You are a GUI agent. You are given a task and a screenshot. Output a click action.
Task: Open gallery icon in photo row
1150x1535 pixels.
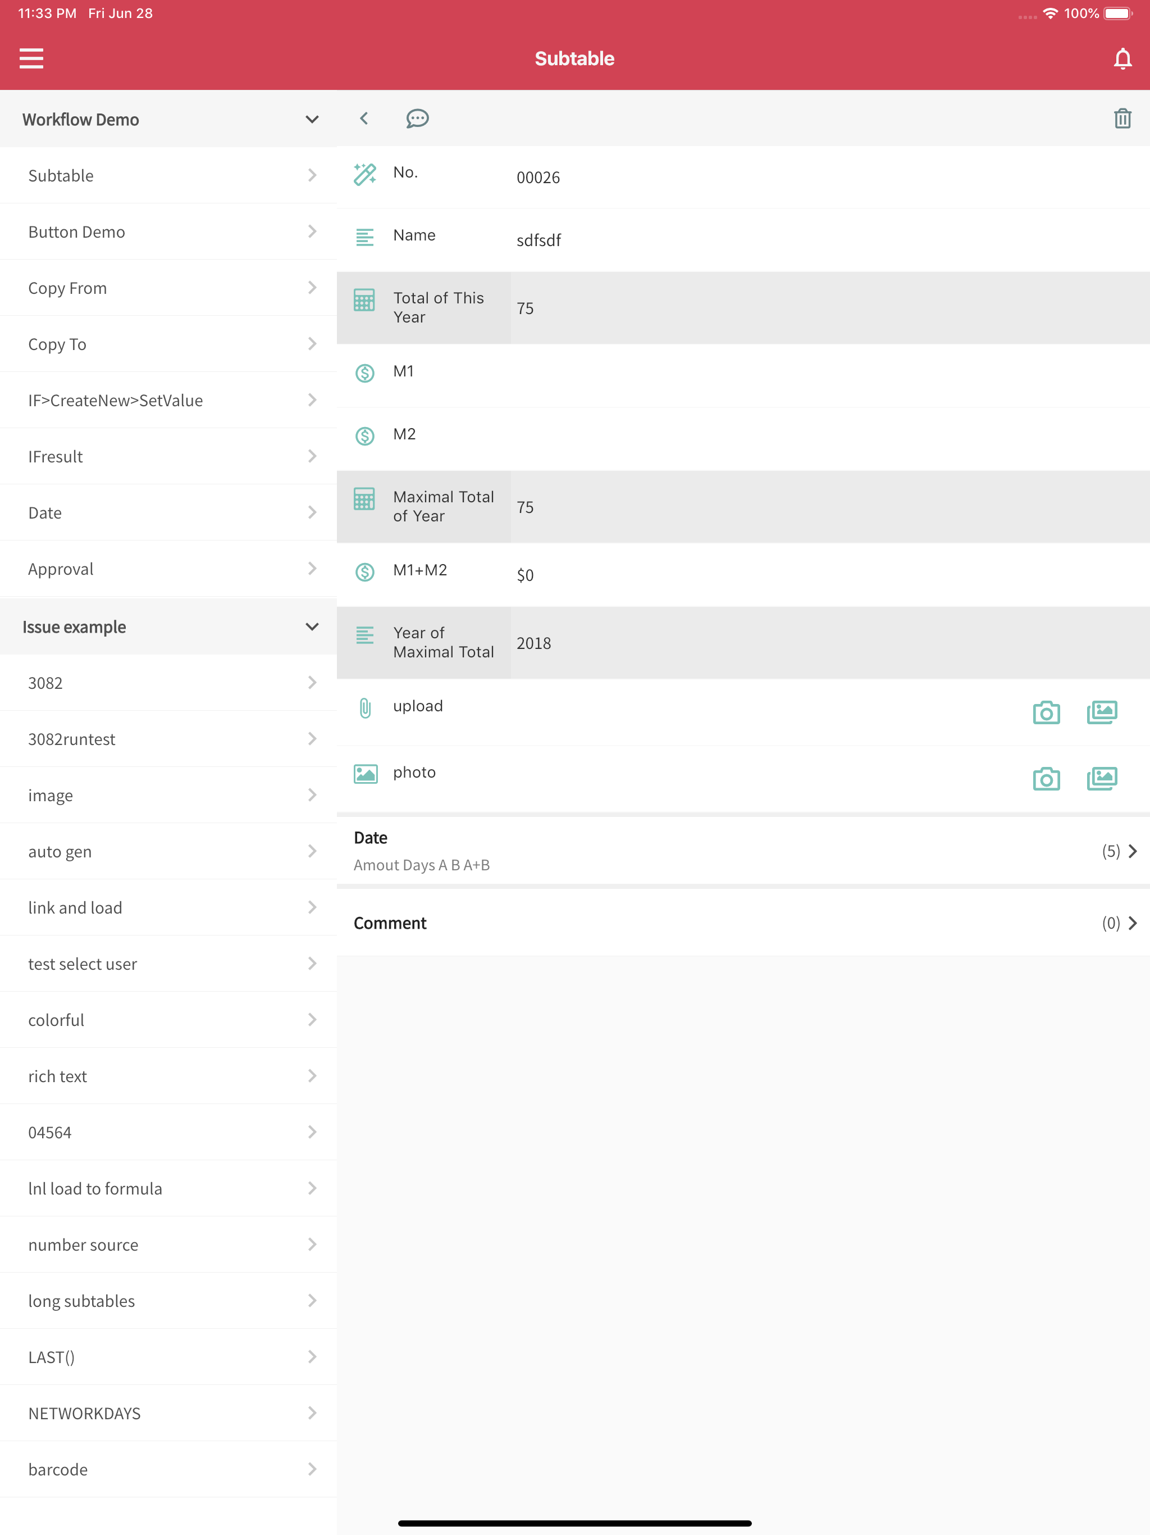(1102, 779)
